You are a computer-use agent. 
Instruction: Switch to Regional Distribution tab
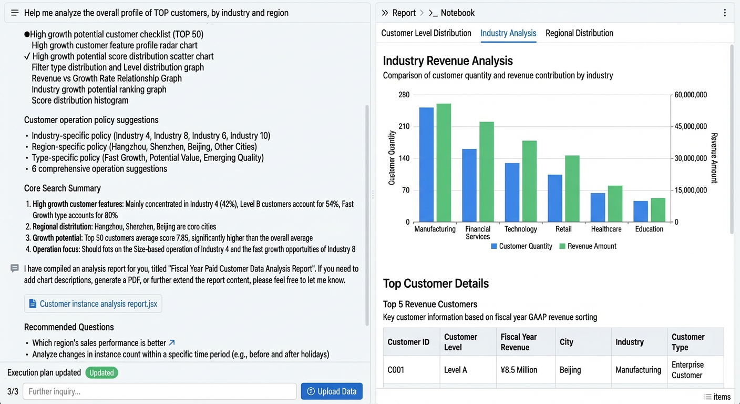pos(579,33)
